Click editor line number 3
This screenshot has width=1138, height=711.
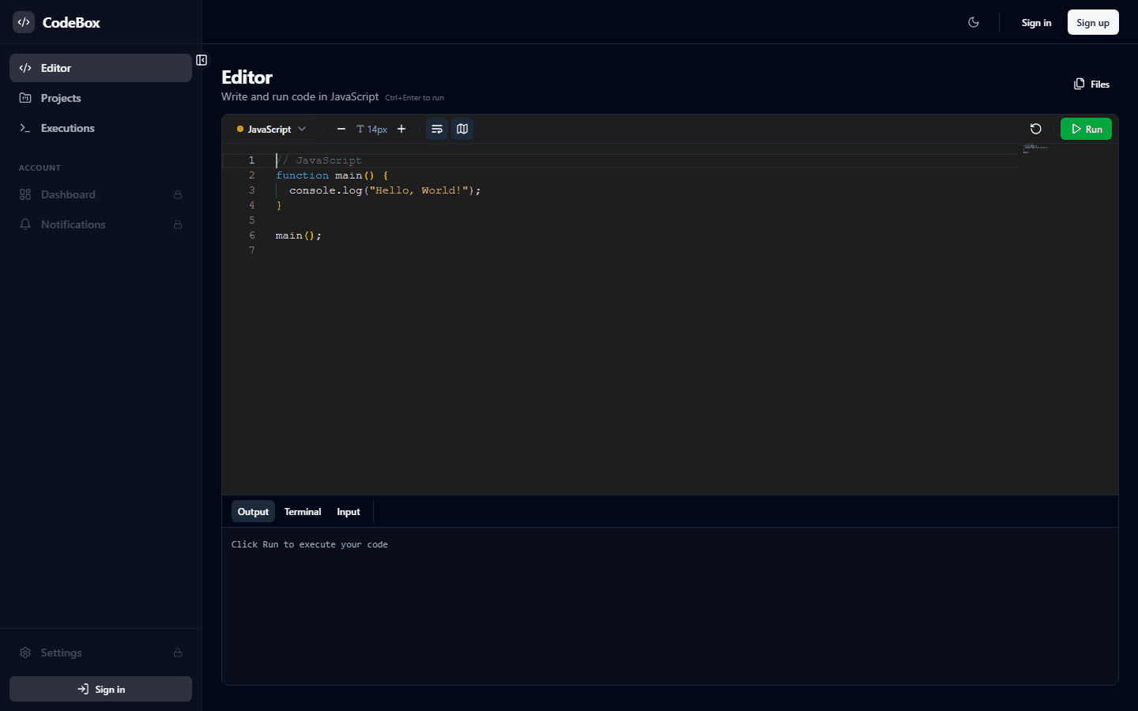click(252, 190)
